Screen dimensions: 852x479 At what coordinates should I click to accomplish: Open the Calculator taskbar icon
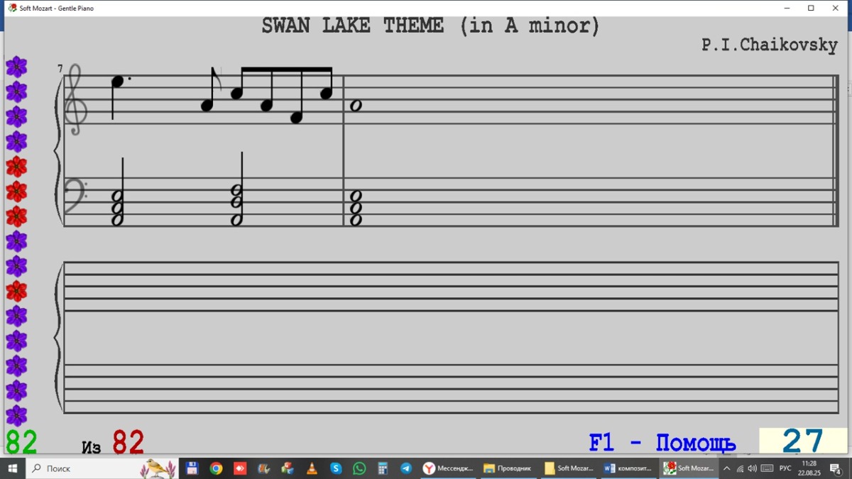[383, 468]
